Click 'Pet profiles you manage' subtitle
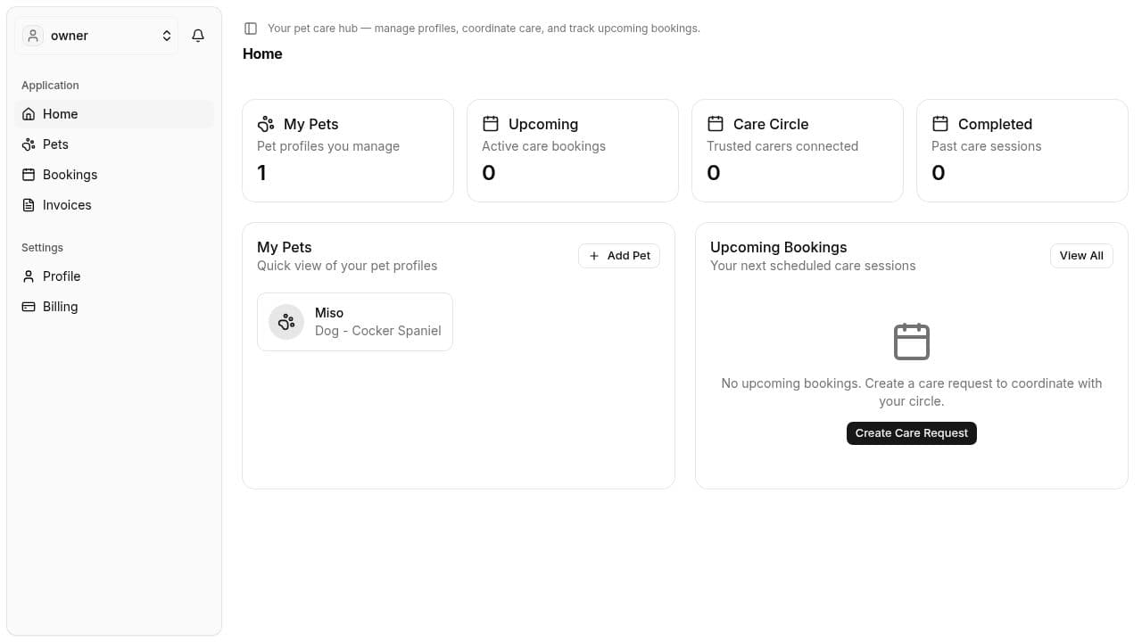This screenshot has height=642, width=1142. [x=328, y=146]
